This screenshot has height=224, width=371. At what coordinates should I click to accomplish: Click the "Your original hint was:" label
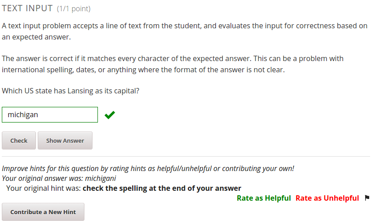(x=44, y=188)
